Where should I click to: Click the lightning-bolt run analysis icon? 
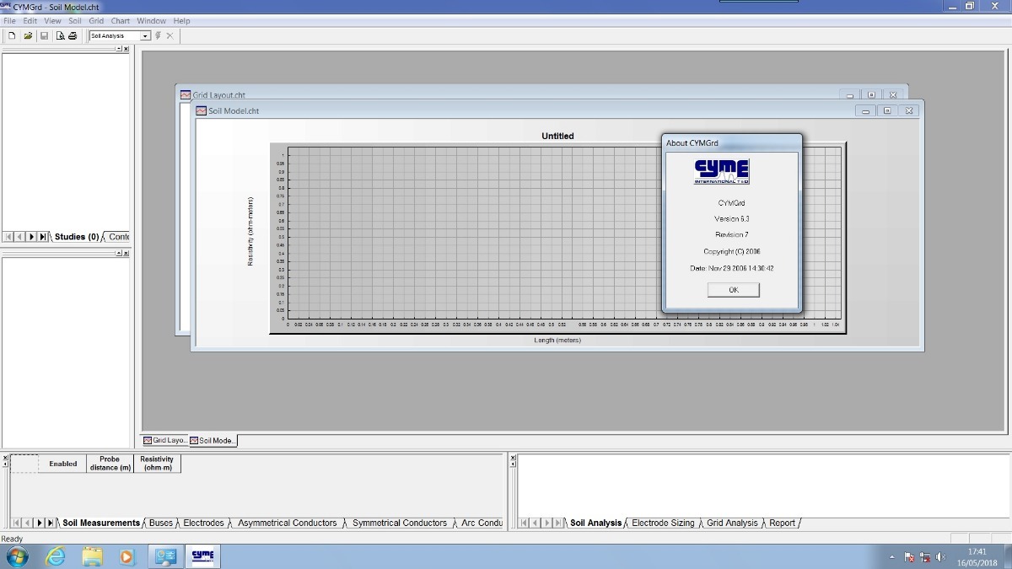tap(158, 35)
